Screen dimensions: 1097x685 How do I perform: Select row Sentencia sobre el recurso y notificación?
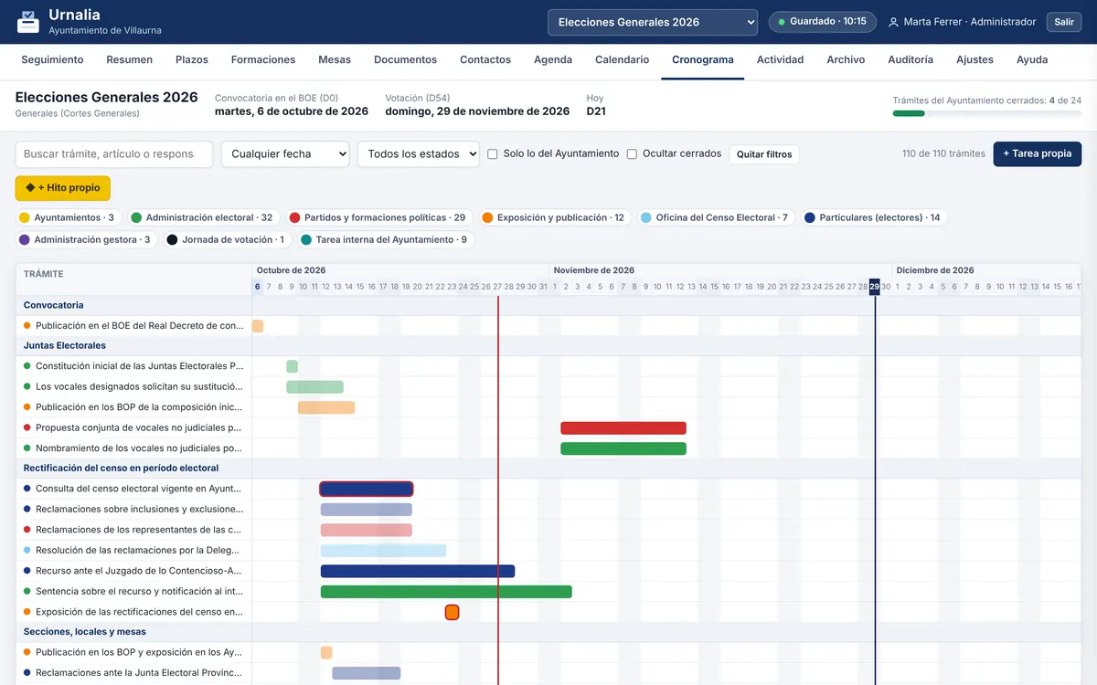pyautogui.click(x=133, y=591)
